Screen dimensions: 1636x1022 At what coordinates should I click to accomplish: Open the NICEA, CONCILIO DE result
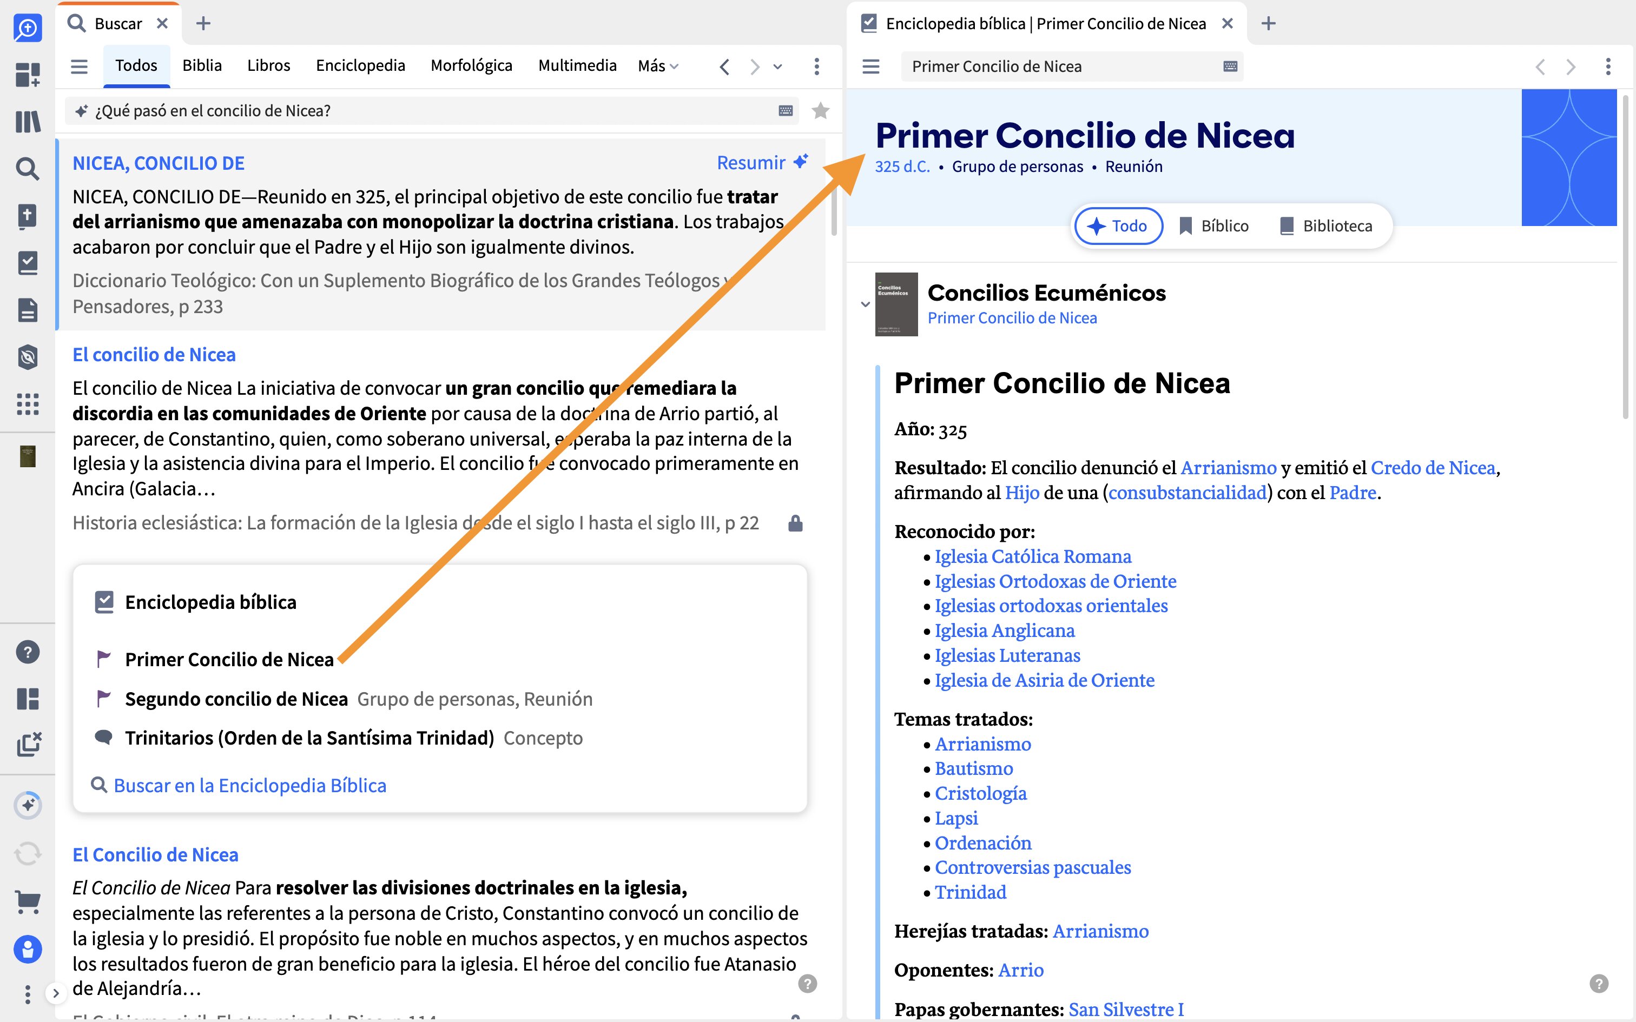tap(158, 163)
